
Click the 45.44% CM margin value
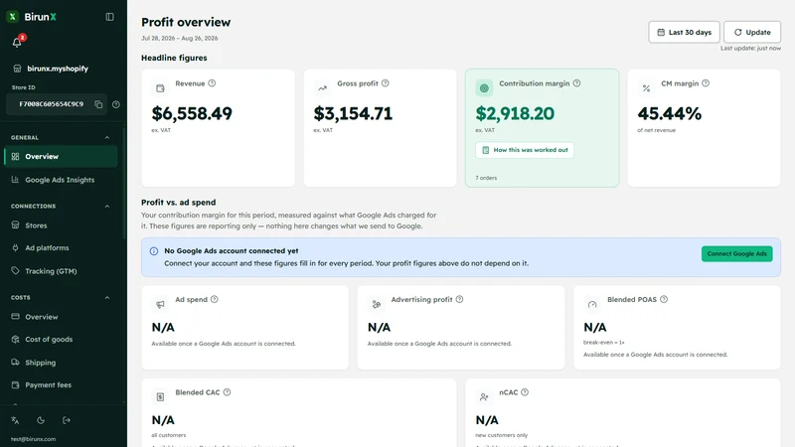click(x=669, y=113)
